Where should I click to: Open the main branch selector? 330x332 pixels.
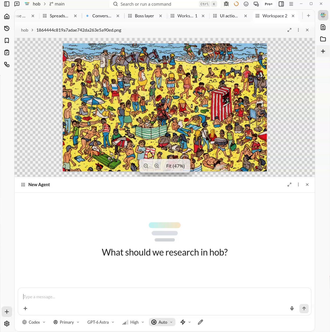click(57, 4)
